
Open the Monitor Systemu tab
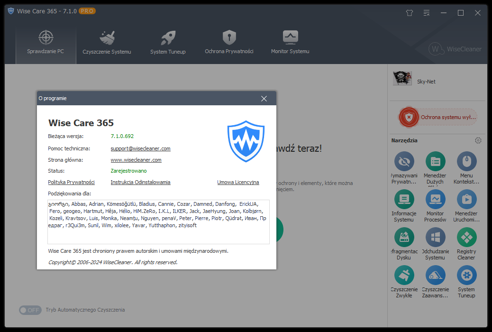point(290,42)
